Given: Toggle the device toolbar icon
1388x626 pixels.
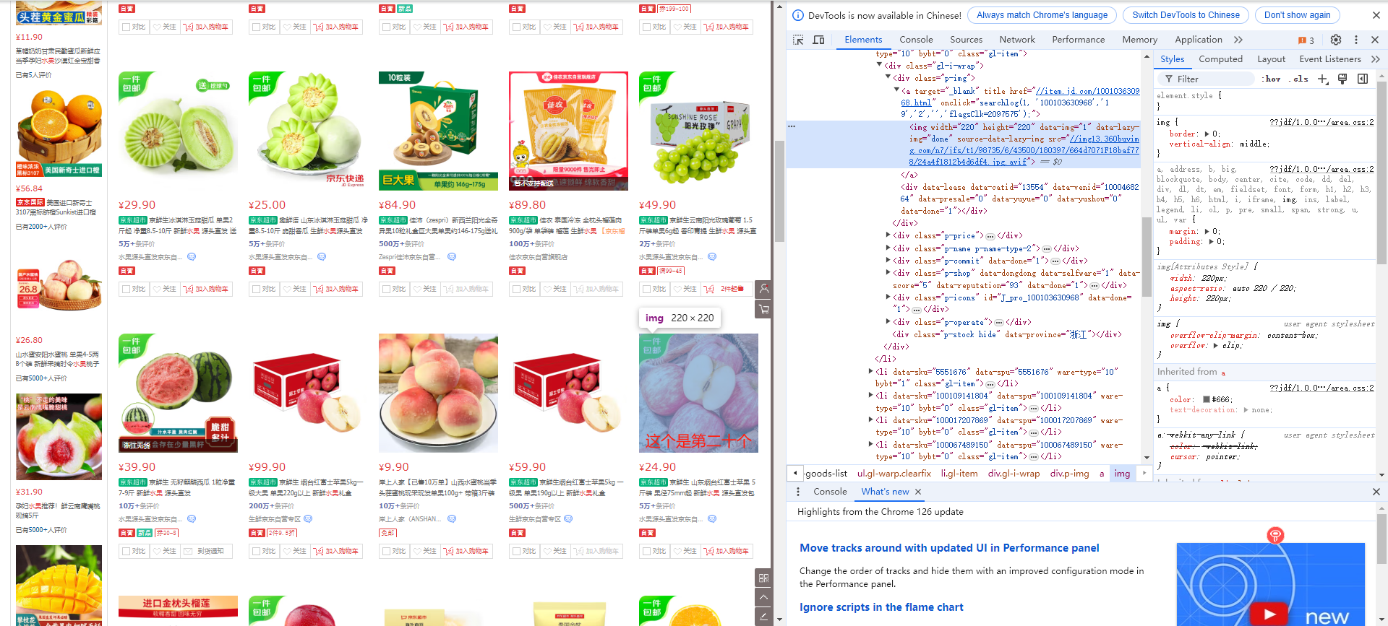Looking at the screenshot, I should [x=818, y=40].
